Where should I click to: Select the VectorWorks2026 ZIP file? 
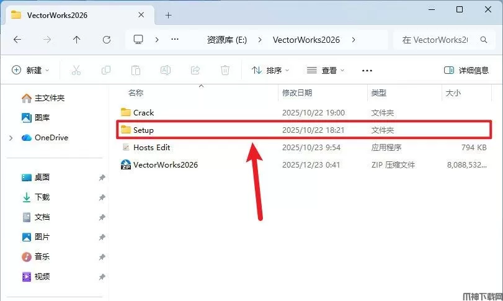click(x=303, y=164)
